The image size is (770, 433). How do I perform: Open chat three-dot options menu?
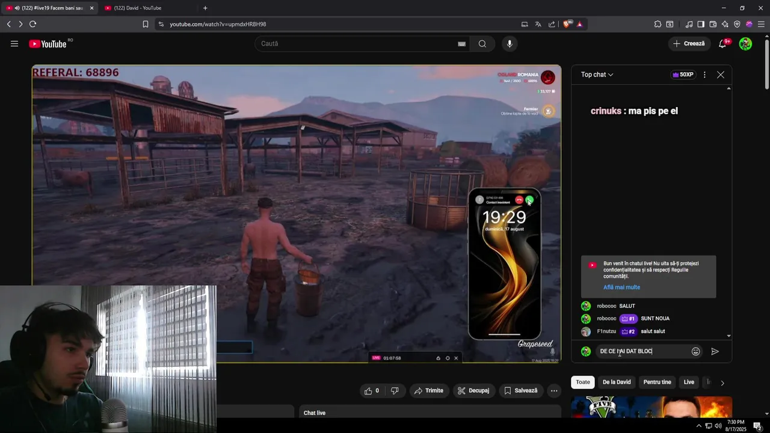coord(704,75)
